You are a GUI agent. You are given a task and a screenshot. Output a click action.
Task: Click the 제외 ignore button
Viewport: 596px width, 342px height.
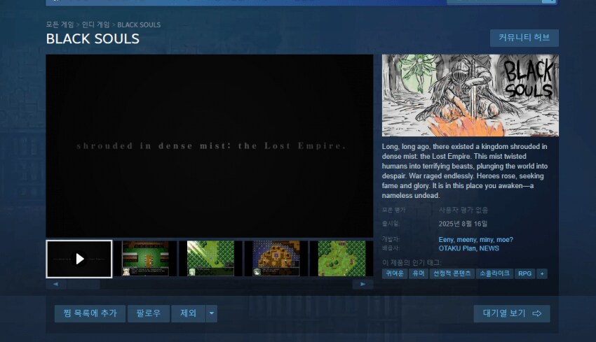(x=188, y=313)
